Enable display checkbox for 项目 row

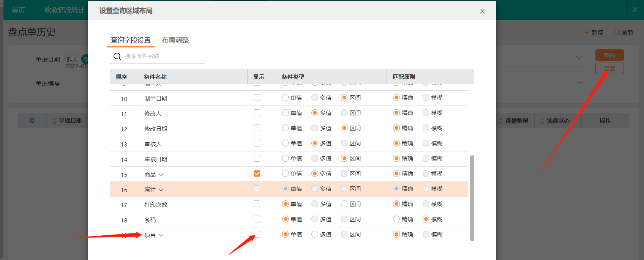[257, 234]
